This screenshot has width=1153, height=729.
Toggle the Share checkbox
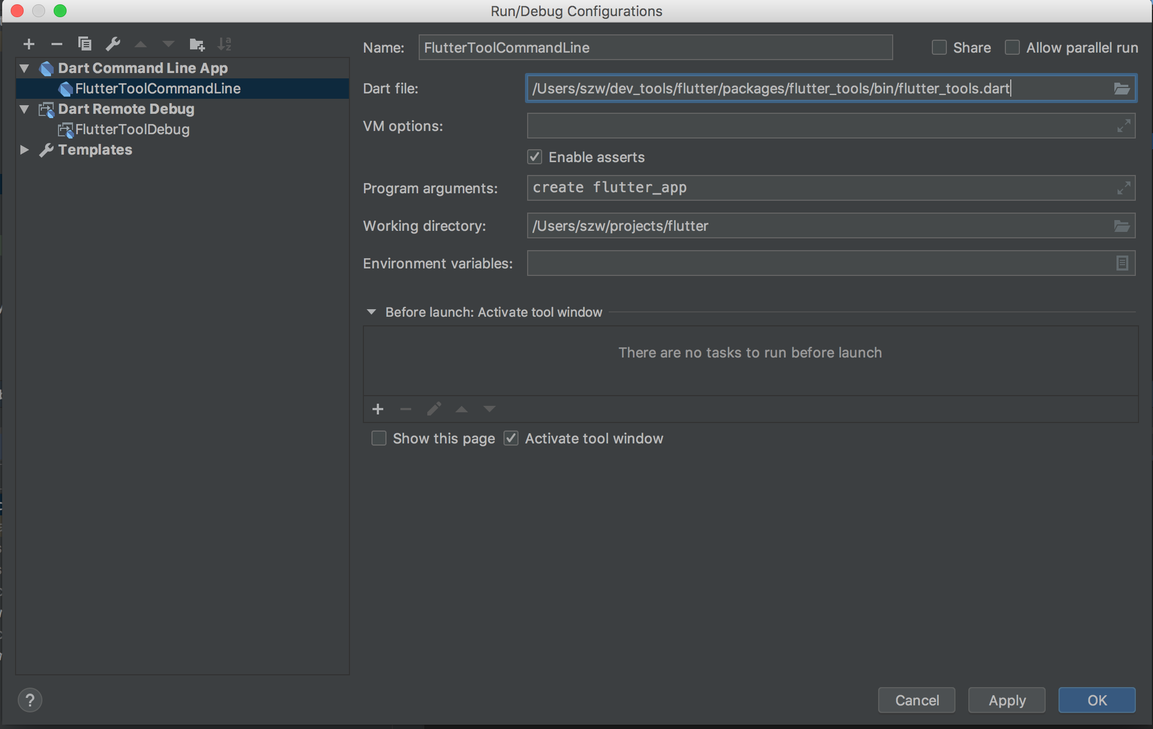coord(939,48)
